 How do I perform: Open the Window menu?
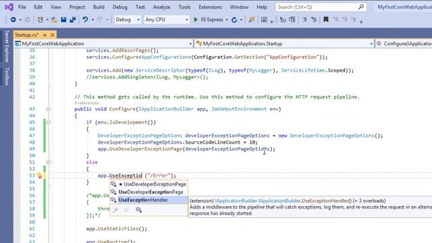coord(239,7)
